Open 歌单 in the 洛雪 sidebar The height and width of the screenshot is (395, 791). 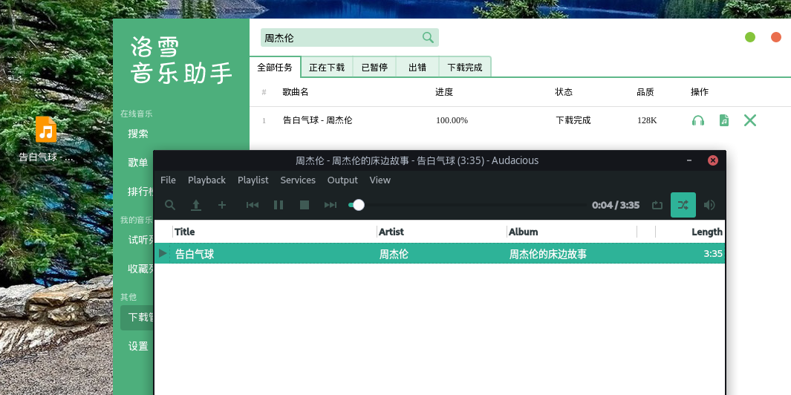click(138, 163)
